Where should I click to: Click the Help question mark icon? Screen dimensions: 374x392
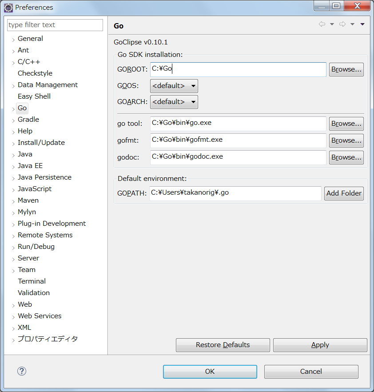[21, 371]
